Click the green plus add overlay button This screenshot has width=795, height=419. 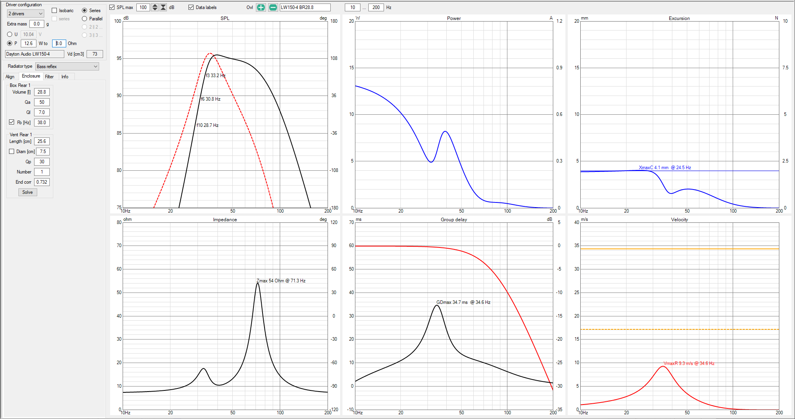click(261, 7)
